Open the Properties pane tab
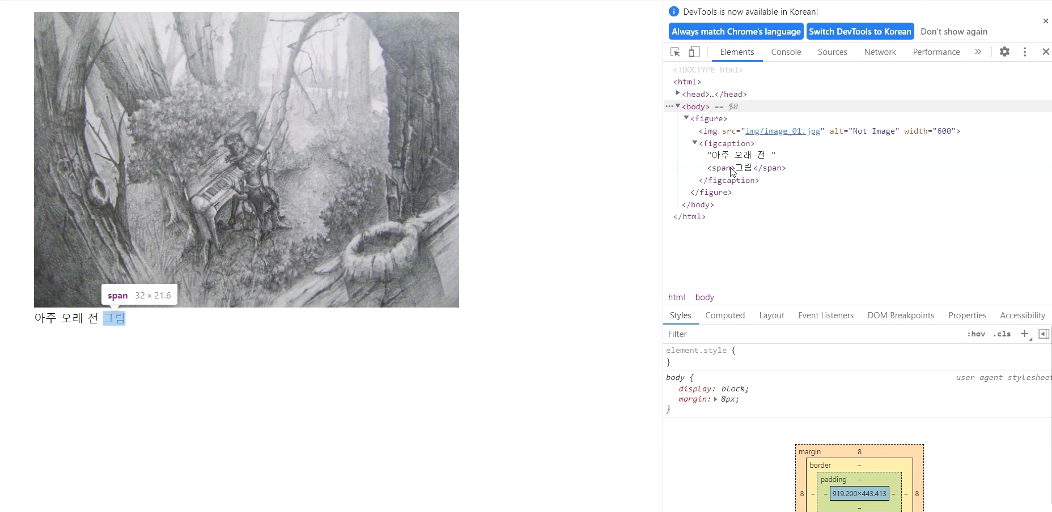Viewport: 1052px width, 512px height. click(967, 315)
